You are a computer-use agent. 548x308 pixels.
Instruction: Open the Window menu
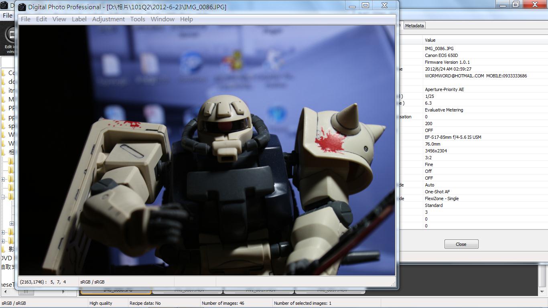[x=162, y=19]
